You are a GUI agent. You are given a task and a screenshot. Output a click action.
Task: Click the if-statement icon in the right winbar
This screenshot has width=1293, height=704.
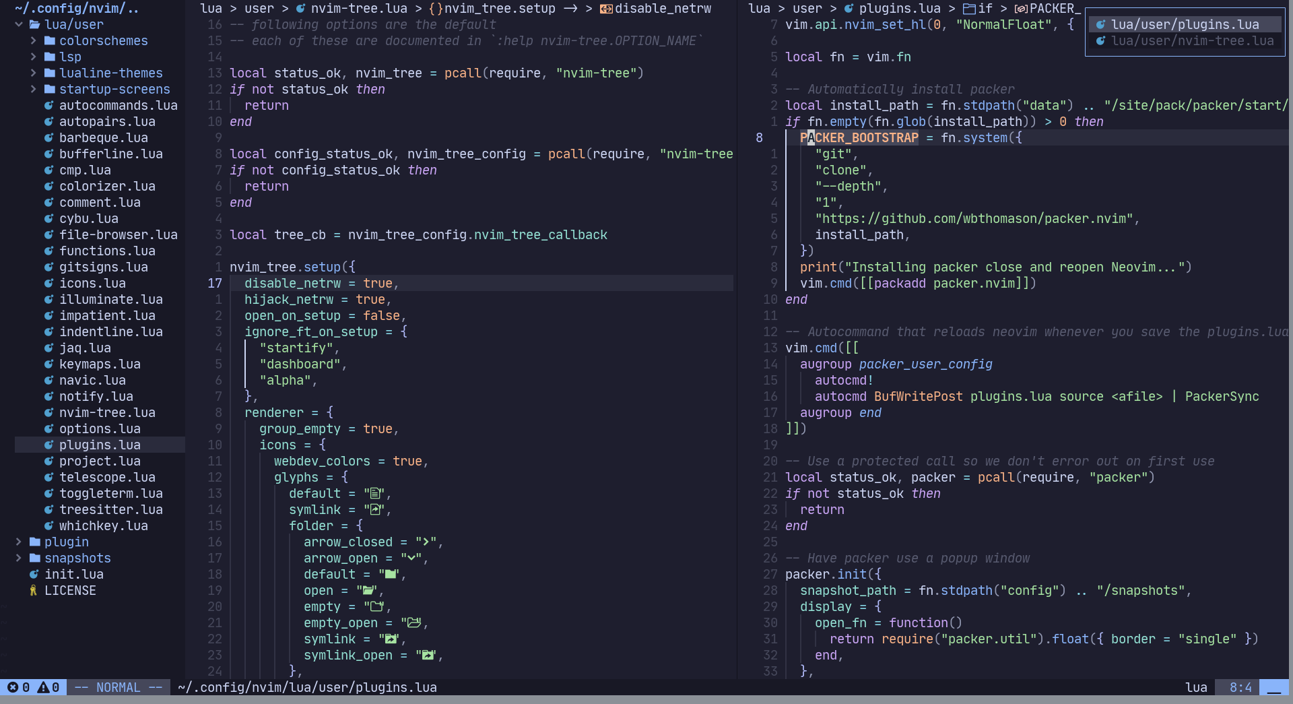click(968, 9)
